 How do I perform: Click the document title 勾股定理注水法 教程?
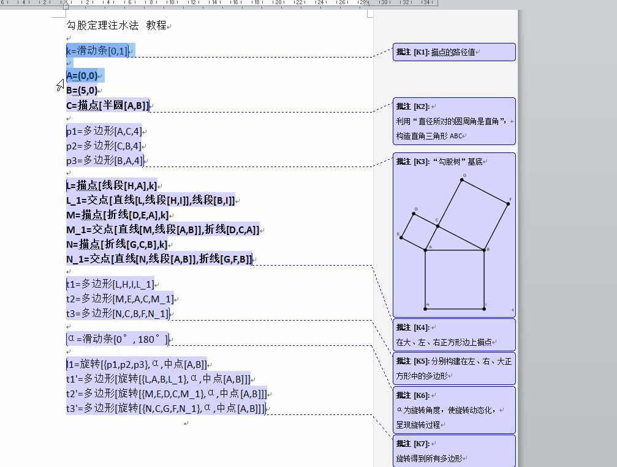tap(115, 26)
